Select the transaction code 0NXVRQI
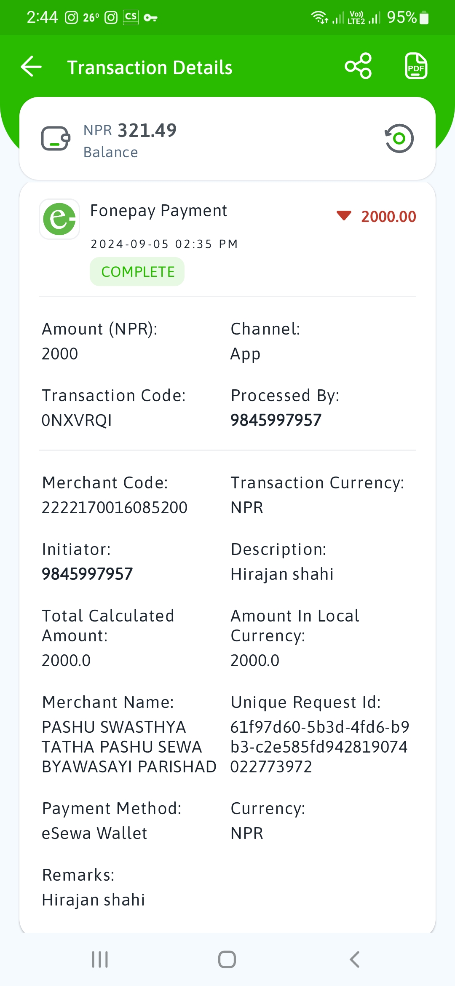Viewport: 455px width, 986px height. 77,421
